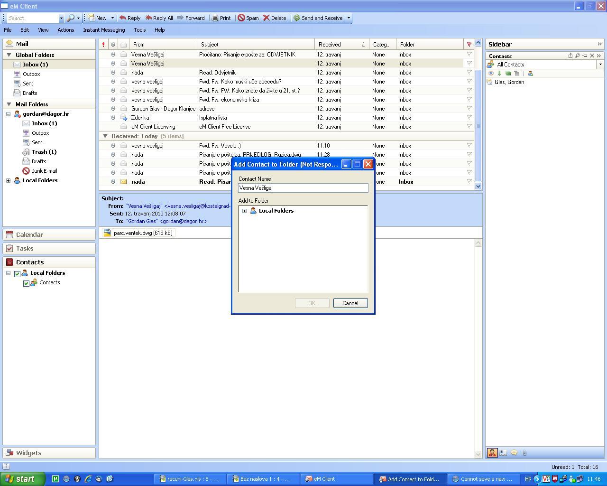
Task: Pin the Sidebar using the pin icon
Action: click(585, 56)
